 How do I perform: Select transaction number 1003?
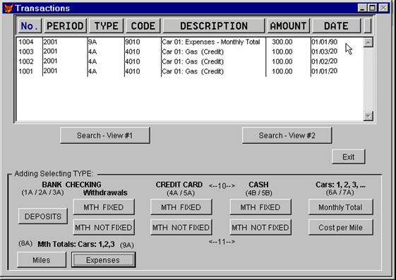pyautogui.click(x=26, y=51)
